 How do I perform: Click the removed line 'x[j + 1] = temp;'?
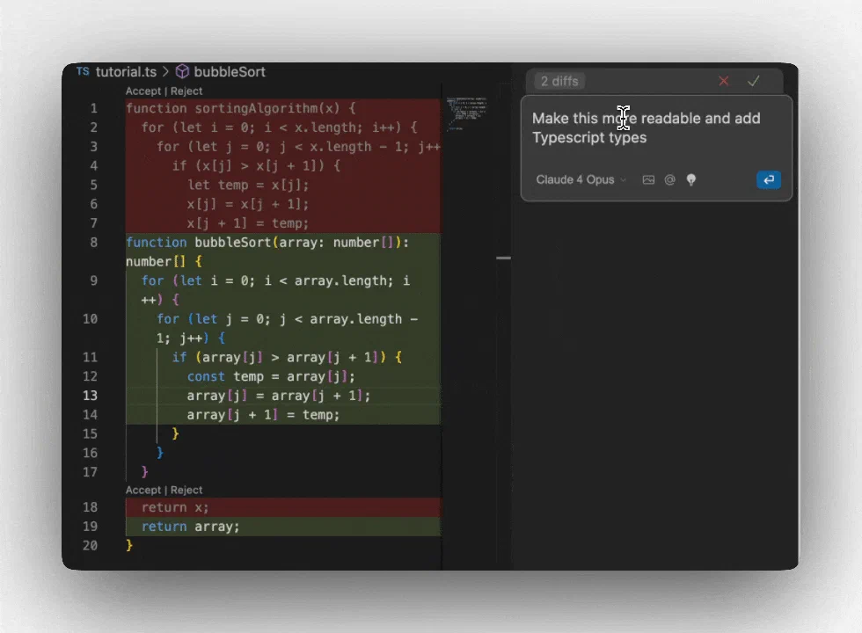coord(248,223)
